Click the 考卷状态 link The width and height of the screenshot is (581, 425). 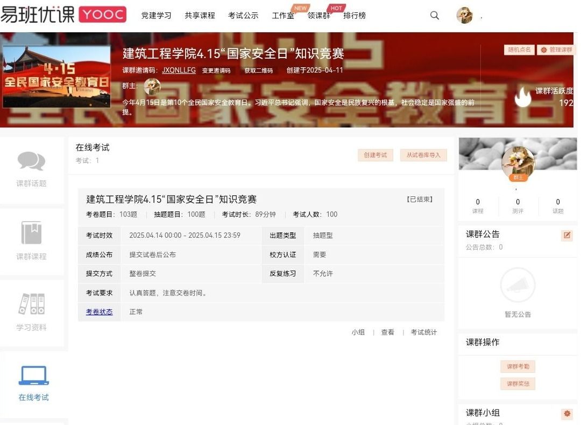(99, 311)
